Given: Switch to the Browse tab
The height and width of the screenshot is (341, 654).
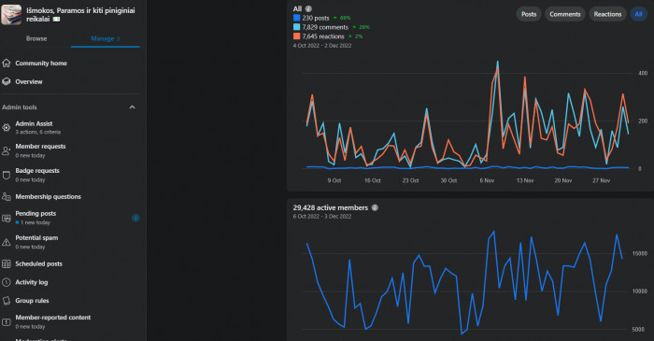Looking at the screenshot, I should (36, 38).
